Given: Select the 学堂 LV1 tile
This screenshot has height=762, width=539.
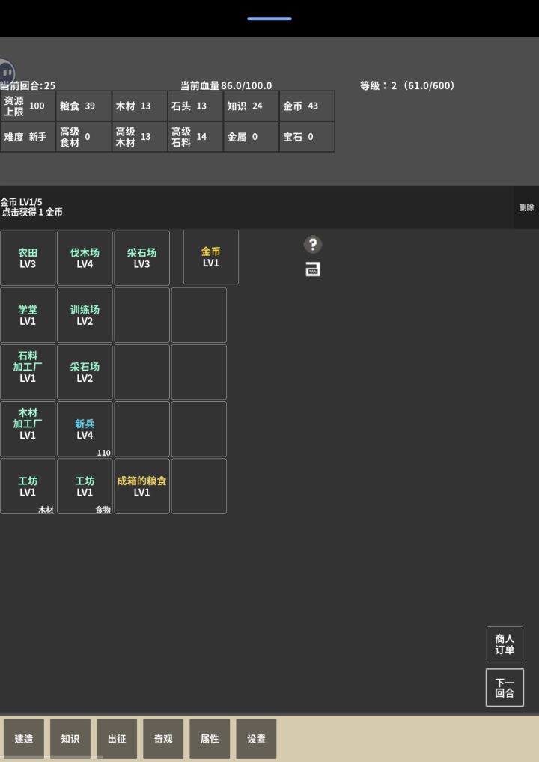Looking at the screenshot, I should 28,315.
